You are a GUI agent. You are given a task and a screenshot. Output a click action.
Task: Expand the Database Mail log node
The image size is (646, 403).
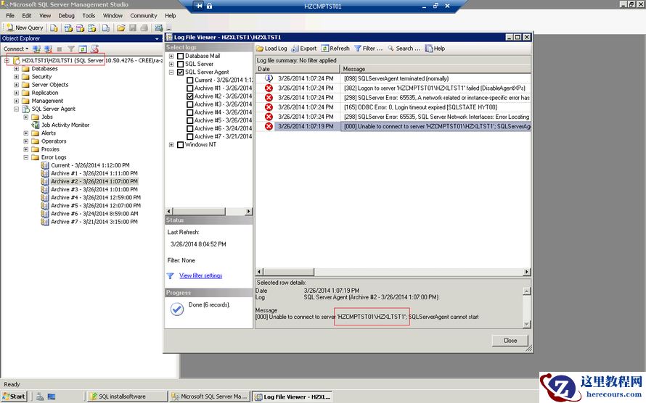pos(171,56)
